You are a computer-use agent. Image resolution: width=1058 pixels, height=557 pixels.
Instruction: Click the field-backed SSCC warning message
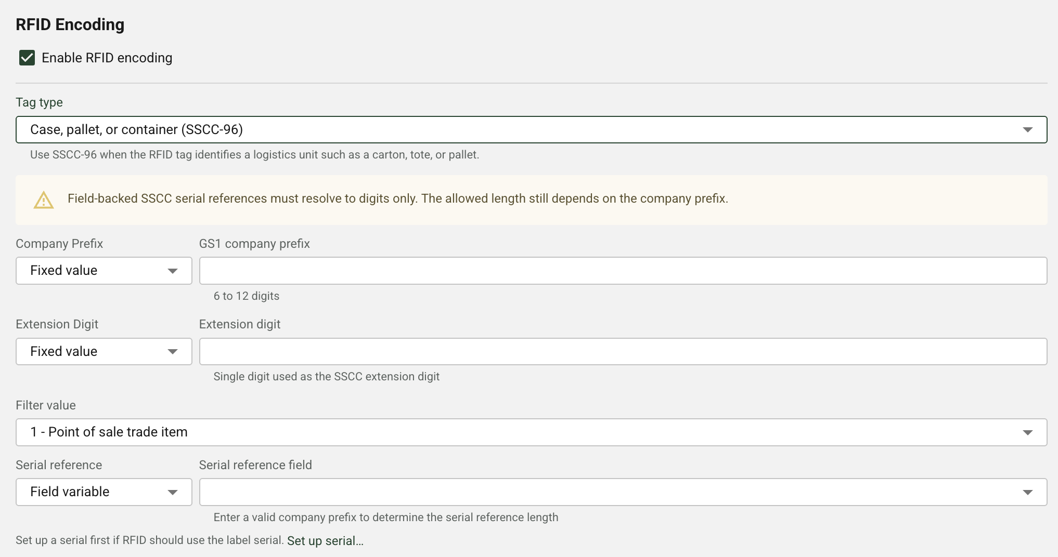[x=398, y=198]
